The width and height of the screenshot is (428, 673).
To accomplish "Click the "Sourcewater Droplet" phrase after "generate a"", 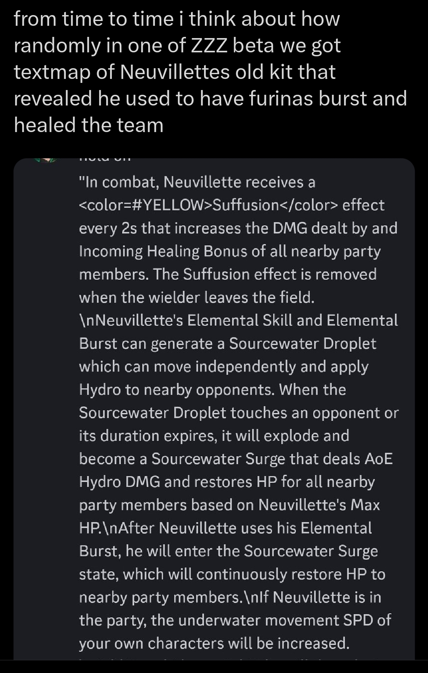I will pyautogui.click(x=302, y=343).
